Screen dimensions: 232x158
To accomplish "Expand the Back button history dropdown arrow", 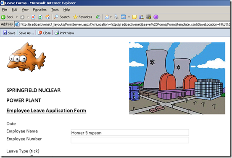I will [17, 17].
